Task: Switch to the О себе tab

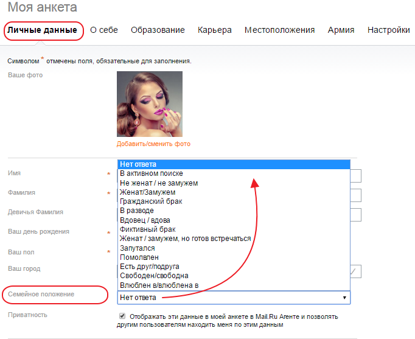Action: click(104, 30)
